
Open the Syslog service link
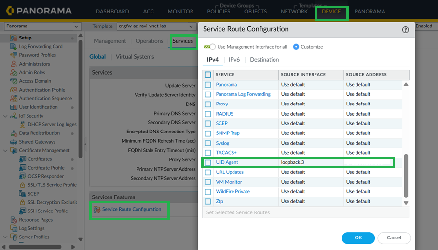point(222,143)
